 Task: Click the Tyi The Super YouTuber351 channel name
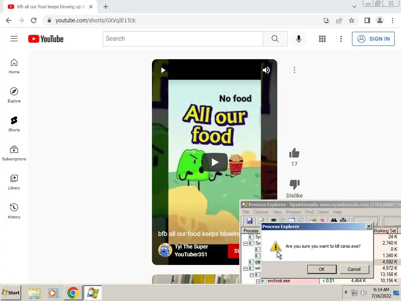pos(191,250)
